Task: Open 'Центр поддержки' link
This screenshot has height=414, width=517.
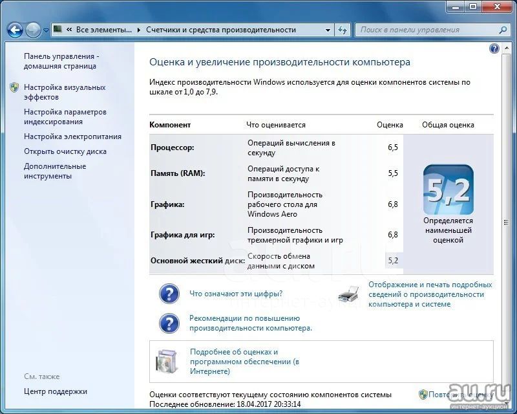Action: coord(56,391)
